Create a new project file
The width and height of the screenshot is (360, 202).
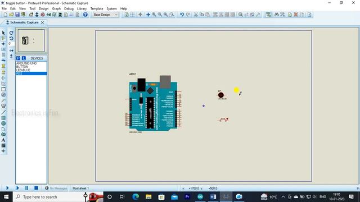5,15
